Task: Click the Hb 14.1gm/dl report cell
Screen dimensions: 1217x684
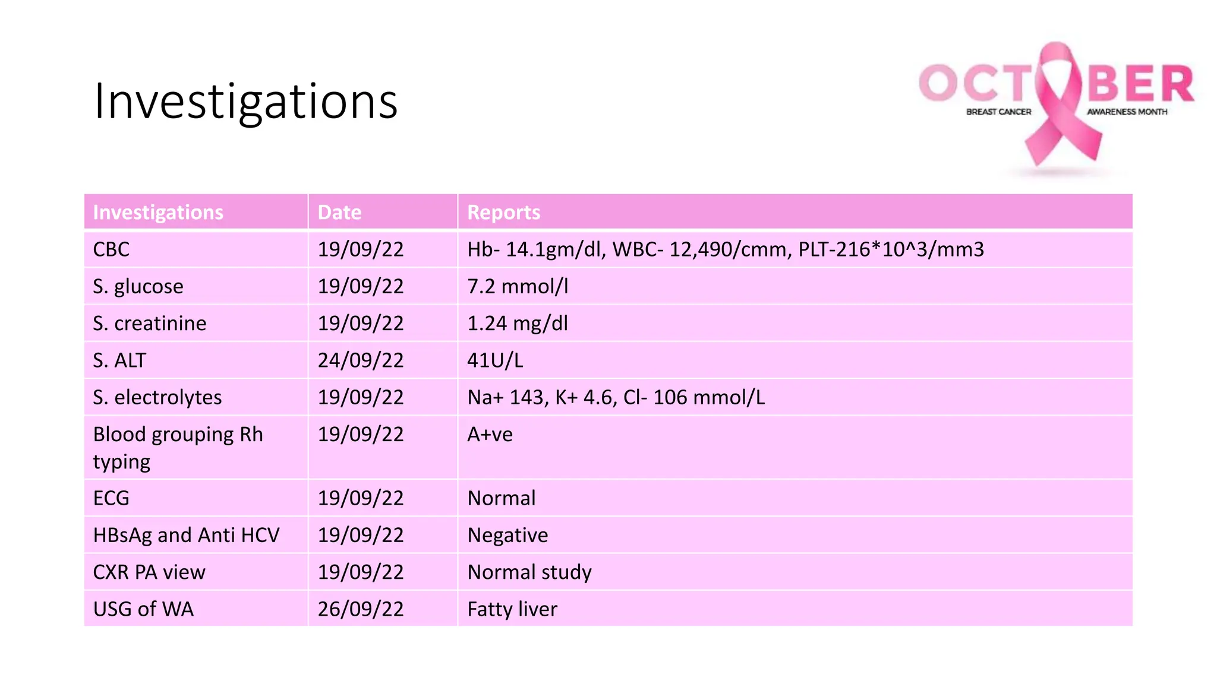Action: pos(795,249)
